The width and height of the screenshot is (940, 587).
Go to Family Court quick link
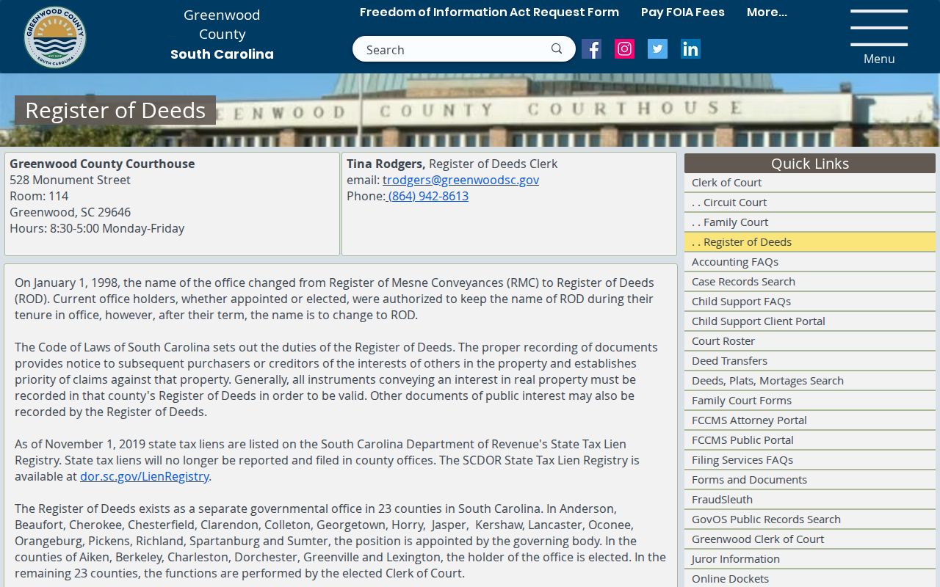click(x=810, y=222)
